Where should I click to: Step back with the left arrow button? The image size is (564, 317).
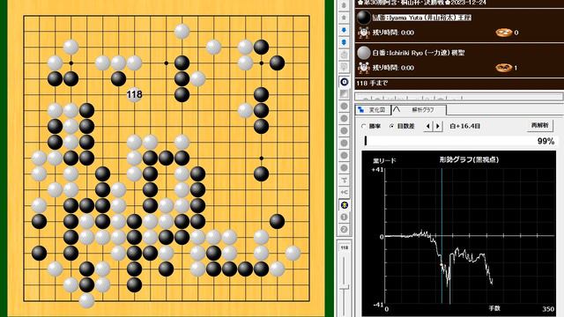pos(428,126)
